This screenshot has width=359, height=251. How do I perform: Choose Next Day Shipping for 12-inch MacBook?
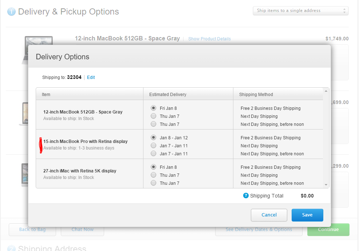154,116
